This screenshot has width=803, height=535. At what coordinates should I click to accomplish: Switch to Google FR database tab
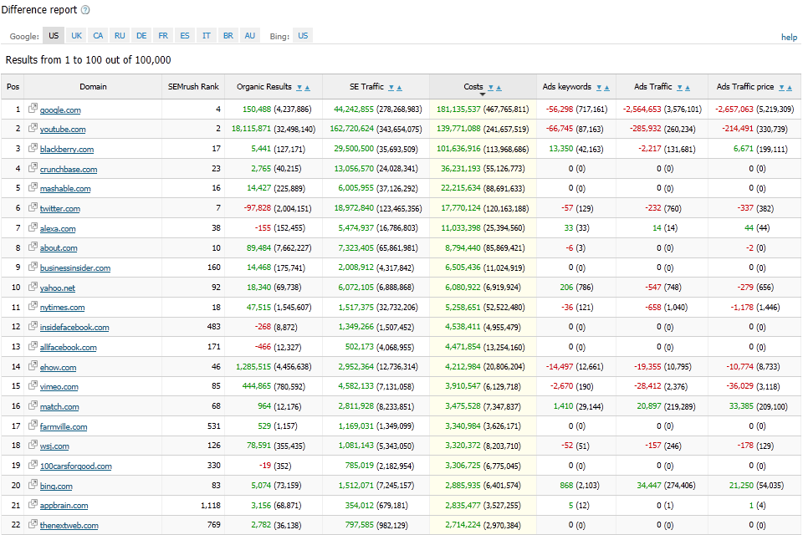(163, 35)
